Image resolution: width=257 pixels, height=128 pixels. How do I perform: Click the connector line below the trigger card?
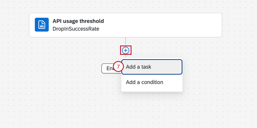click(125, 42)
